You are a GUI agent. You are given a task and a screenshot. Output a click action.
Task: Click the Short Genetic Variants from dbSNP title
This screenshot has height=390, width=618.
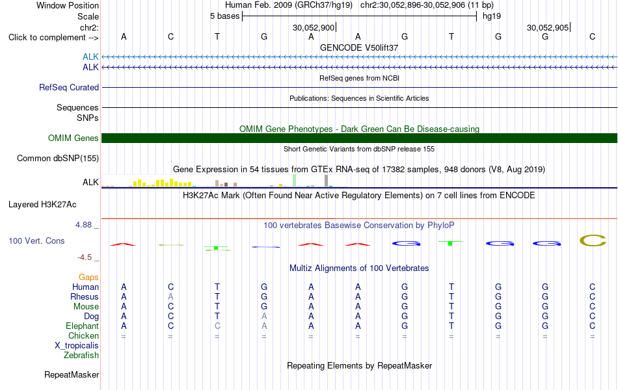(359, 149)
